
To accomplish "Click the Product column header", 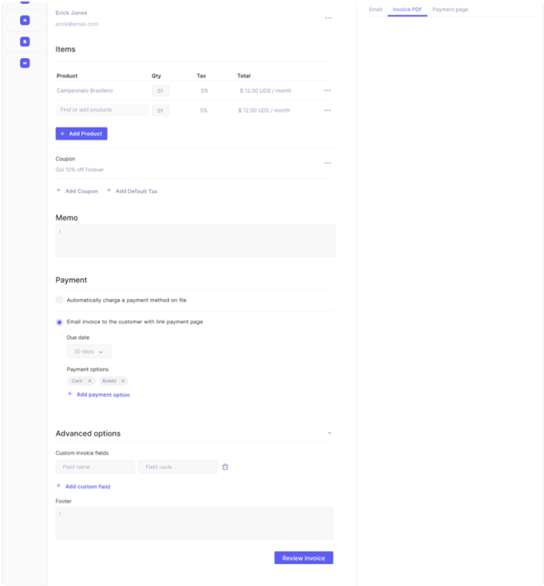I will (x=67, y=76).
